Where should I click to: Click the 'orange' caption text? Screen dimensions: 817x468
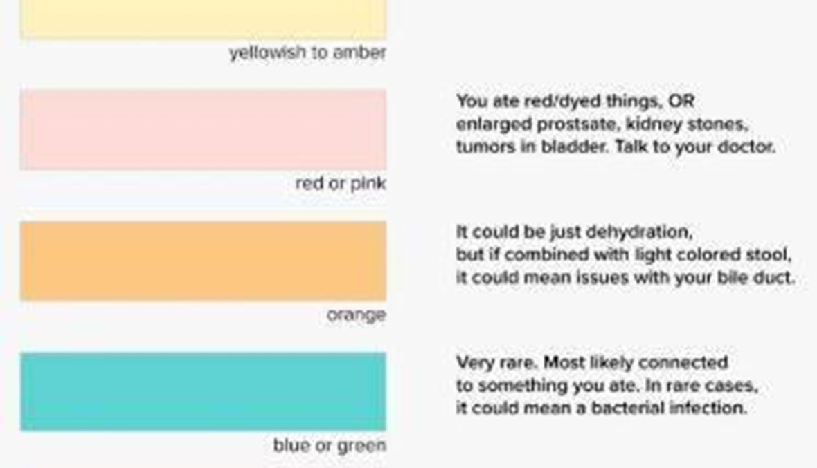point(356,315)
